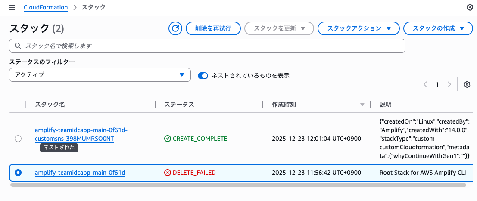The image size is (477, 201).
Task: Select amplify-teamidcapp-main-0f61d radio button
Action: pos(18,173)
